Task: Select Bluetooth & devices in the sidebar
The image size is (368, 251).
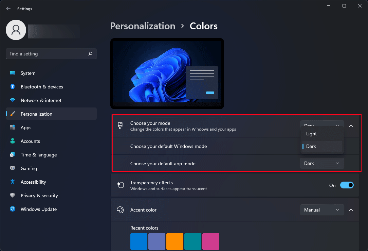Action: pyautogui.click(x=41, y=87)
